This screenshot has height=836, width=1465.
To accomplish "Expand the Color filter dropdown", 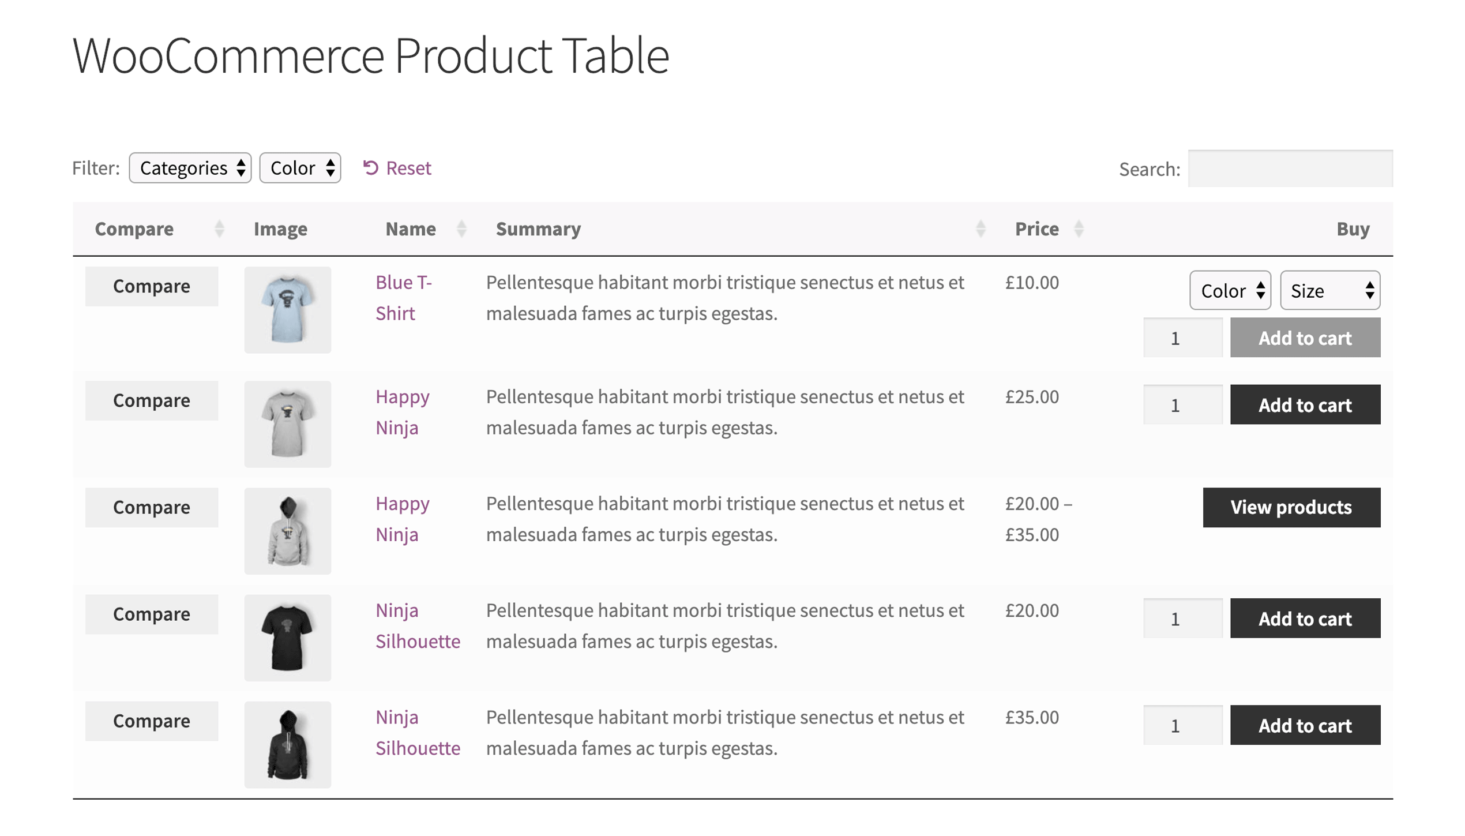I will click(x=300, y=168).
